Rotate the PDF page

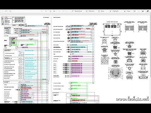[x=50, y=11]
